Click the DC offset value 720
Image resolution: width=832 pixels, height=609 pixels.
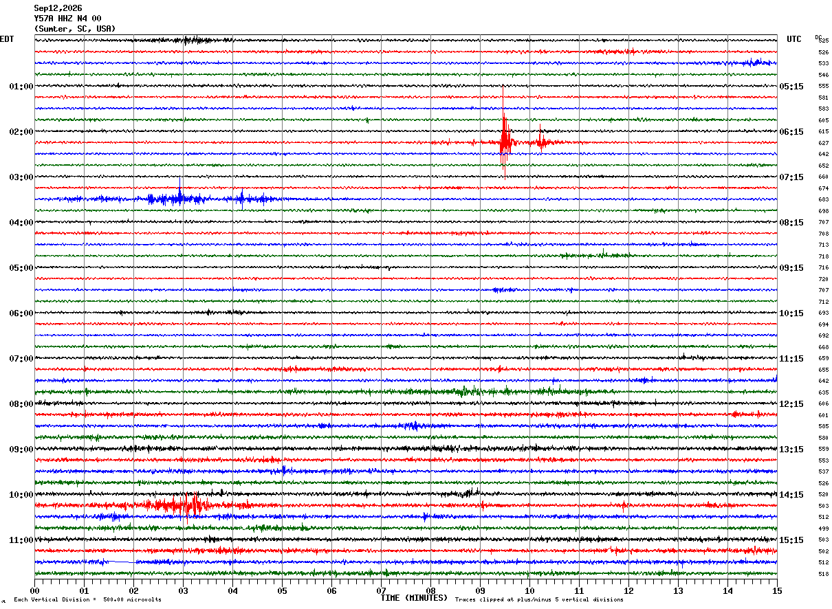(x=823, y=279)
